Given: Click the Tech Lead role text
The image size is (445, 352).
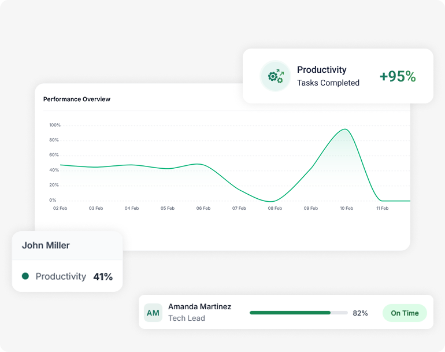Looking at the screenshot, I should point(186,318).
